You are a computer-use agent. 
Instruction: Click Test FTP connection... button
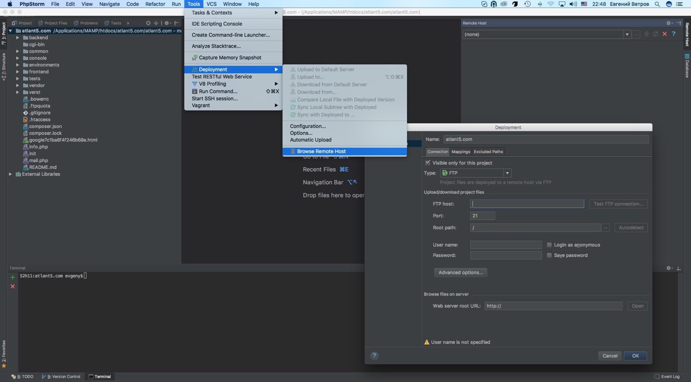click(618, 204)
